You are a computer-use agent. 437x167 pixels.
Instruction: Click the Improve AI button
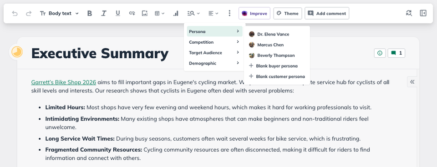pyautogui.click(x=254, y=13)
